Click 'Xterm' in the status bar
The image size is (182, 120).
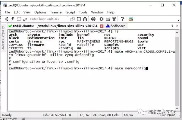128,115
